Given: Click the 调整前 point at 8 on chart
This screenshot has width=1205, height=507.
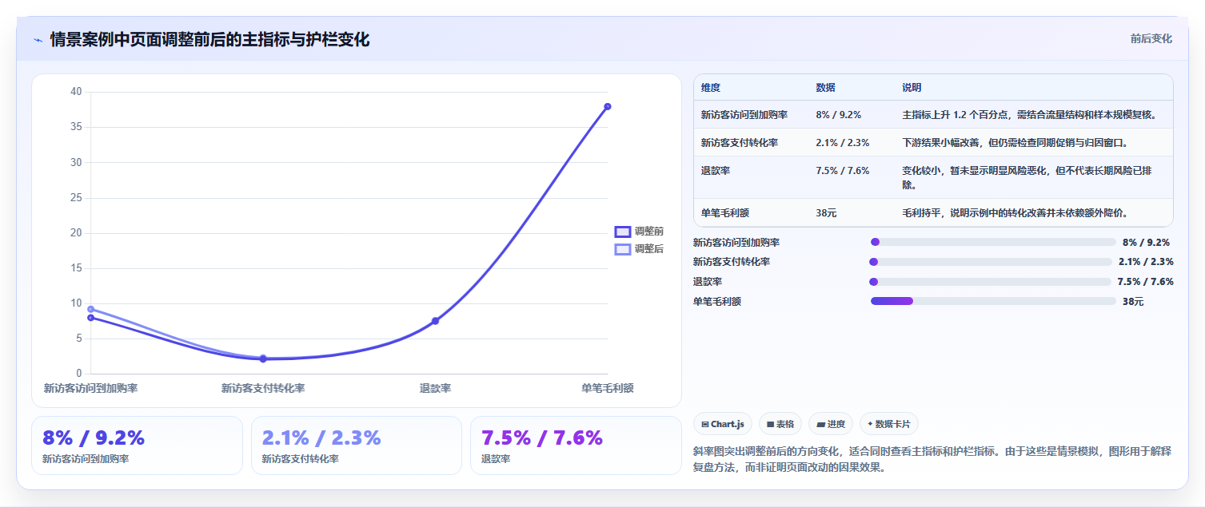Looking at the screenshot, I should pyautogui.click(x=90, y=318).
